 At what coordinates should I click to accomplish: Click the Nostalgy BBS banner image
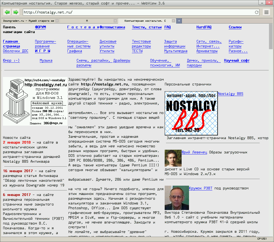point(191,113)
